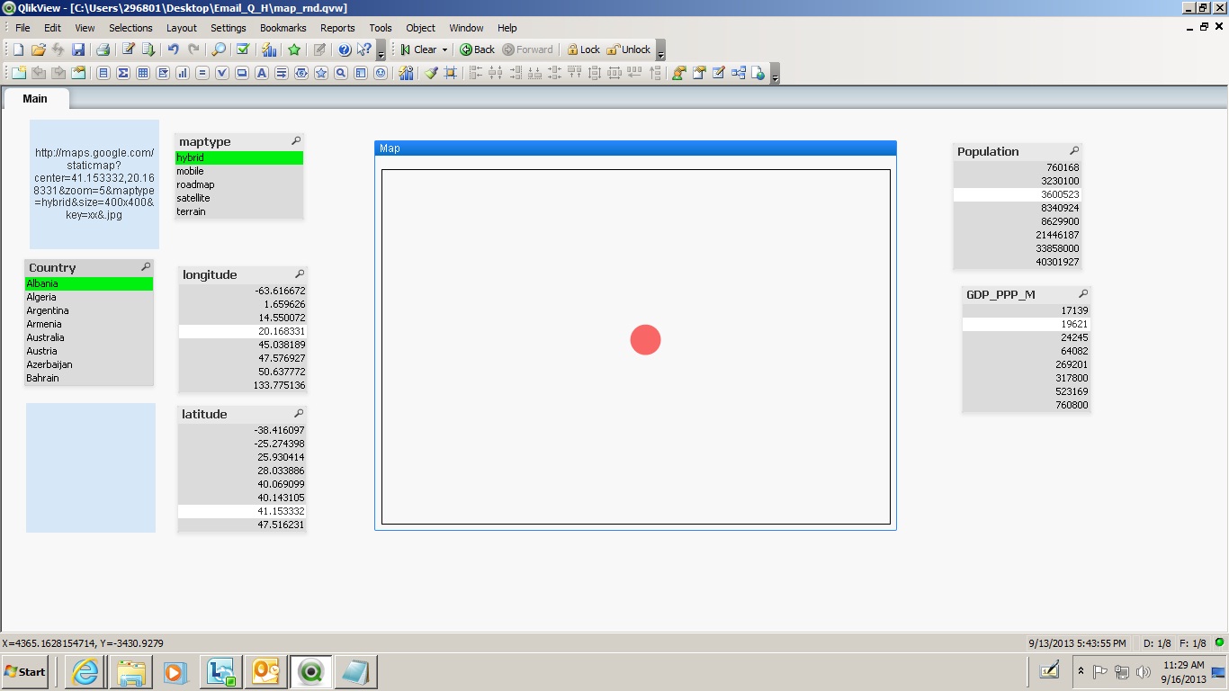Click the Save document icon
The height and width of the screenshot is (691, 1229).
click(x=78, y=49)
